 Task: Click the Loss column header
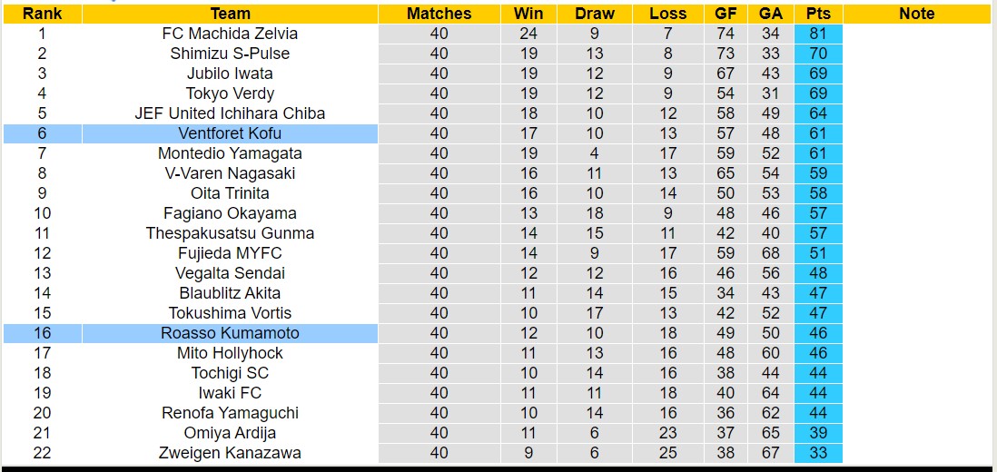tap(668, 14)
